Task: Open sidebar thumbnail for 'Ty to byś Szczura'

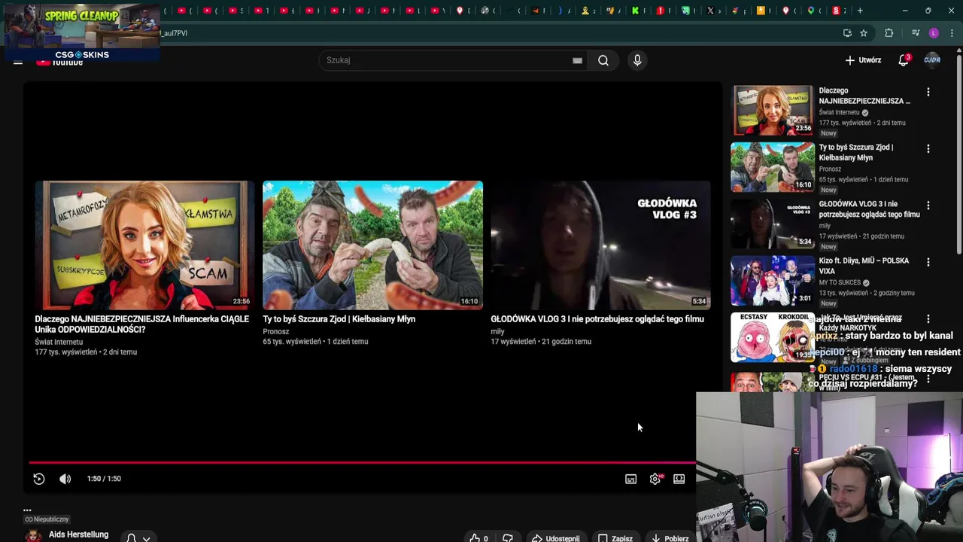Action: point(773,167)
